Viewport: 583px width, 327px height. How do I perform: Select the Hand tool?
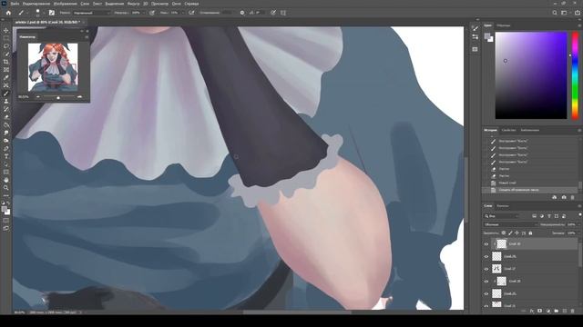click(x=6, y=180)
